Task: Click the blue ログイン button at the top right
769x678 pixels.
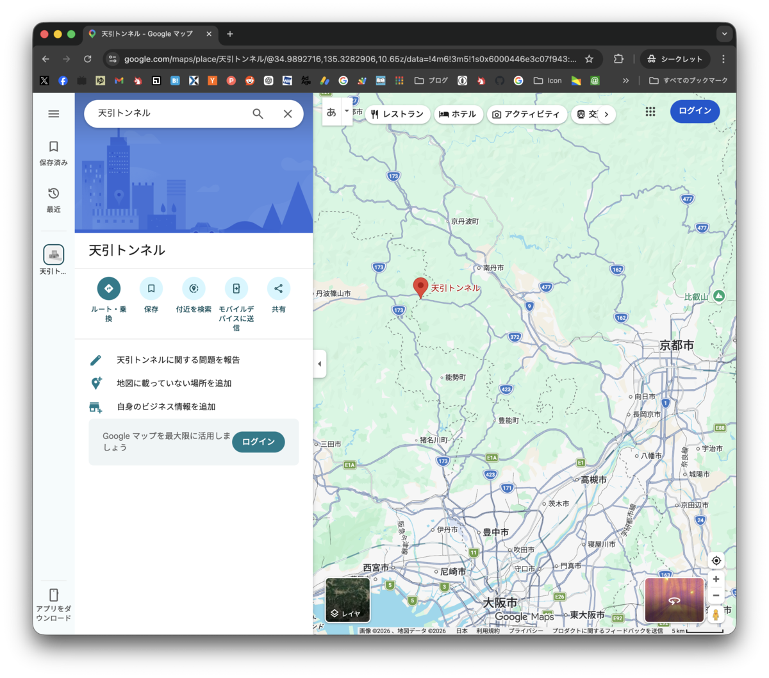Action: [695, 111]
